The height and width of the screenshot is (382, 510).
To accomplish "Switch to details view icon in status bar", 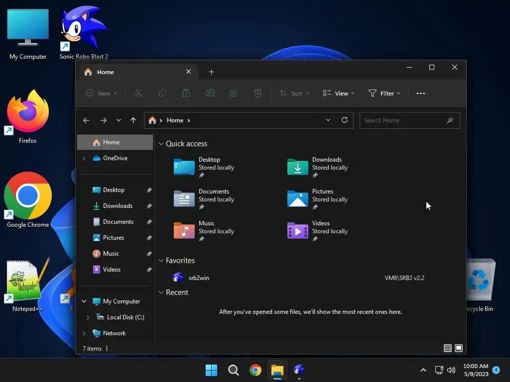I will click(x=448, y=348).
